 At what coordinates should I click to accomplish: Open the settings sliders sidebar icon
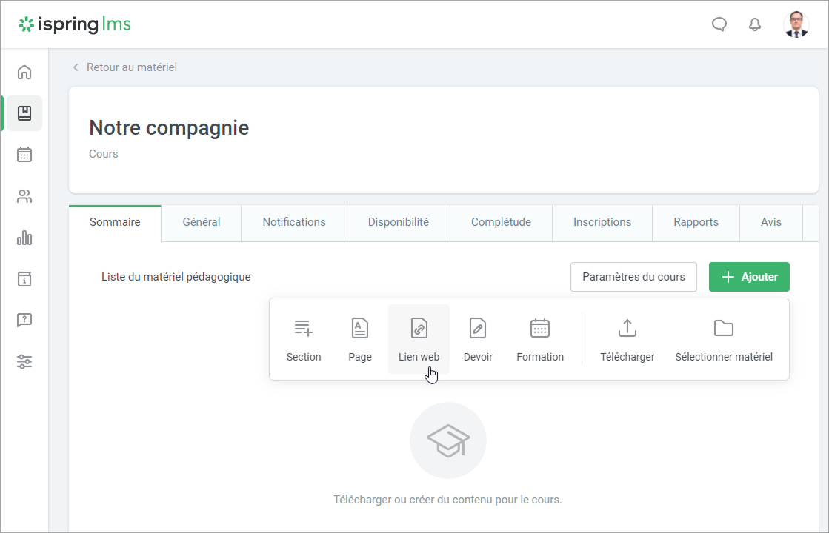tap(24, 362)
